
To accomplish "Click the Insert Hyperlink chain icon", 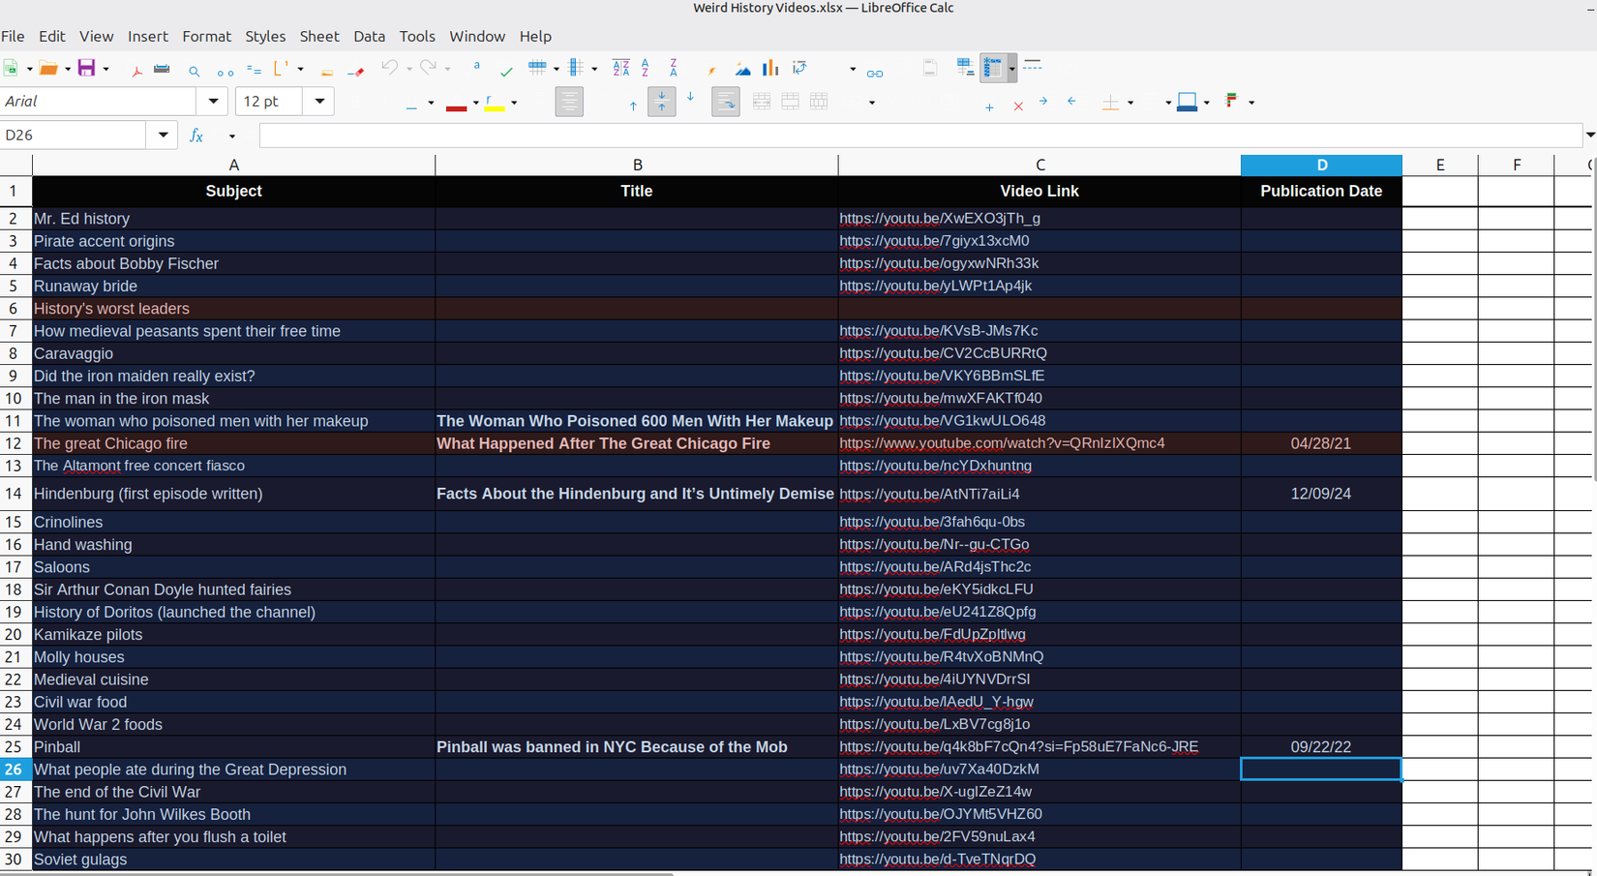I will pyautogui.click(x=875, y=73).
